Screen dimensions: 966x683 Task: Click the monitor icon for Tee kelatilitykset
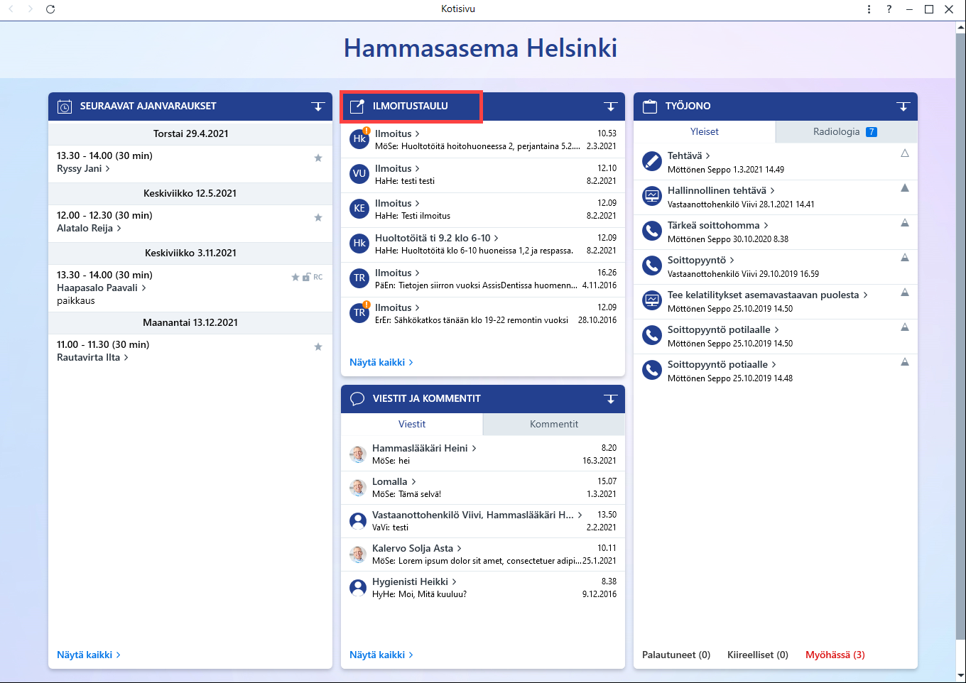click(x=652, y=300)
